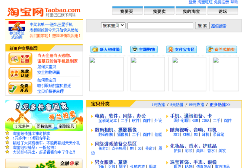
Task: Open 手机、通讯设备、卡 category
Action: (191, 116)
